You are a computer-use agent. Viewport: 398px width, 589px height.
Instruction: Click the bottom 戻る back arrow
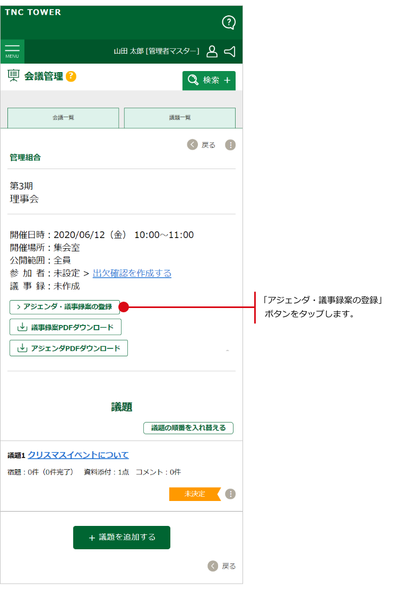click(213, 566)
